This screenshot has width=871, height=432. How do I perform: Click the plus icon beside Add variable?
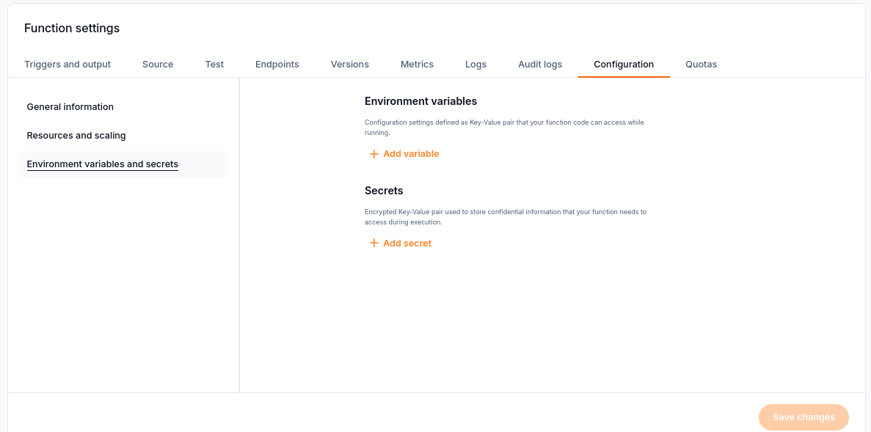(373, 154)
